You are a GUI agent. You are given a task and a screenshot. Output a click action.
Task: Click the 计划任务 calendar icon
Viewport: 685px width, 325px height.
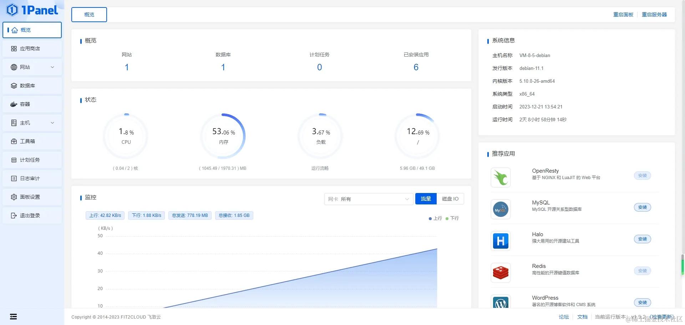[14, 160]
